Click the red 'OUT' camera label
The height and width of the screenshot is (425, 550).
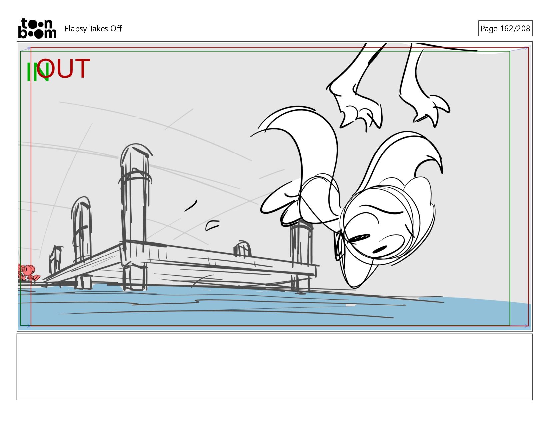click(64, 69)
